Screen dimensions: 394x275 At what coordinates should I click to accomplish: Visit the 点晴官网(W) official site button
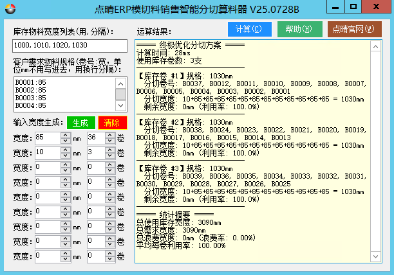[x=352, y=30]
